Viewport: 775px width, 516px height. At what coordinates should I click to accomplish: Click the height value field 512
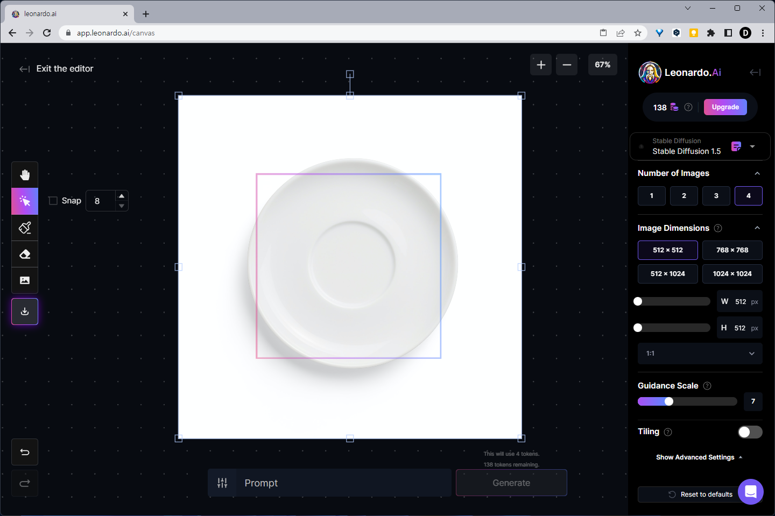click(x=739, y=328)
